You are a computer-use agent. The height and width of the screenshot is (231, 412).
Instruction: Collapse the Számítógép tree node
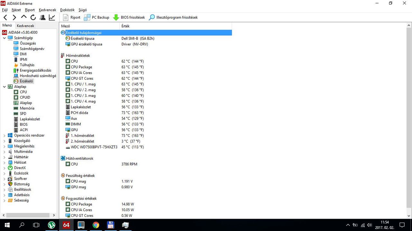(x=4, y=38)
